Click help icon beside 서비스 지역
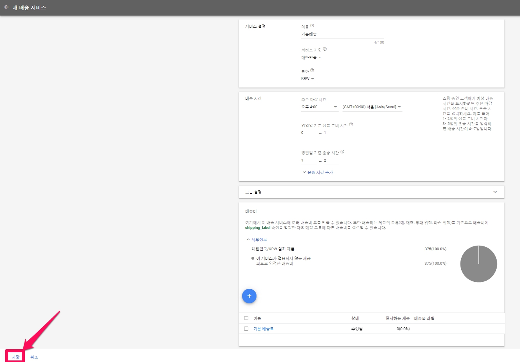The image size is (520, 362). tap(325, 49)
